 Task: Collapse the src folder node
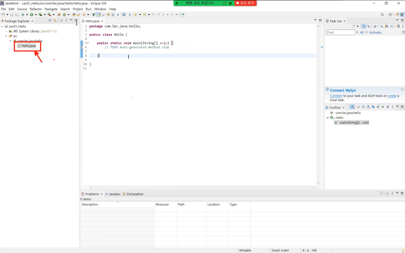click(6, 36)
